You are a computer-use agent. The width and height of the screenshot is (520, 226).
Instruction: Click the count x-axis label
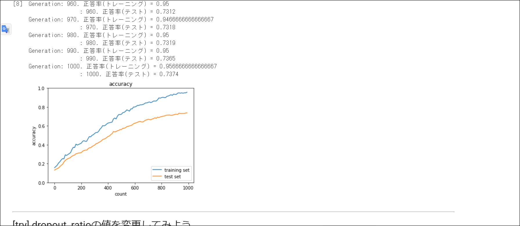121,194
